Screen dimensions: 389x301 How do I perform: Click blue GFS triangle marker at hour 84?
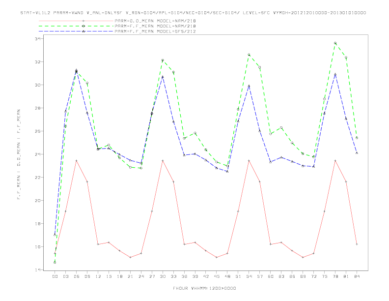click(357, 153)
